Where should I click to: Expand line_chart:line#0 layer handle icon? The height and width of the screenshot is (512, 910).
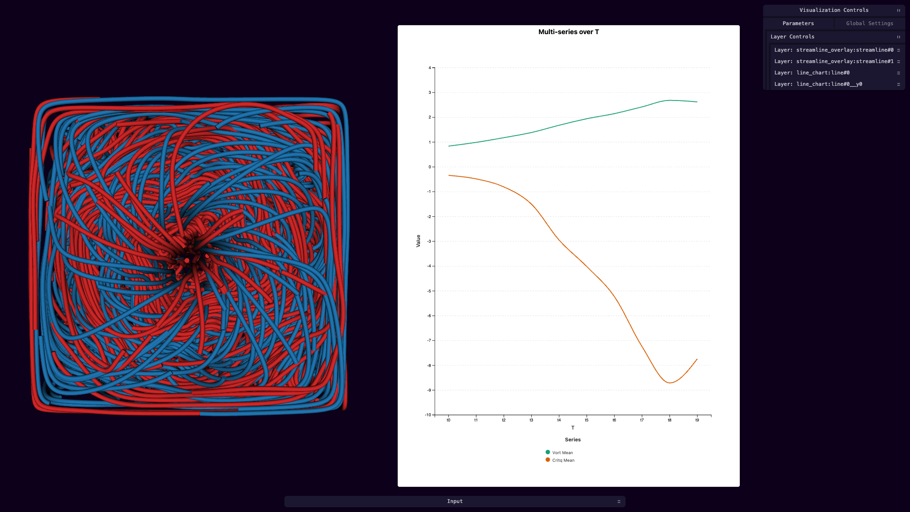pos(898,73)
